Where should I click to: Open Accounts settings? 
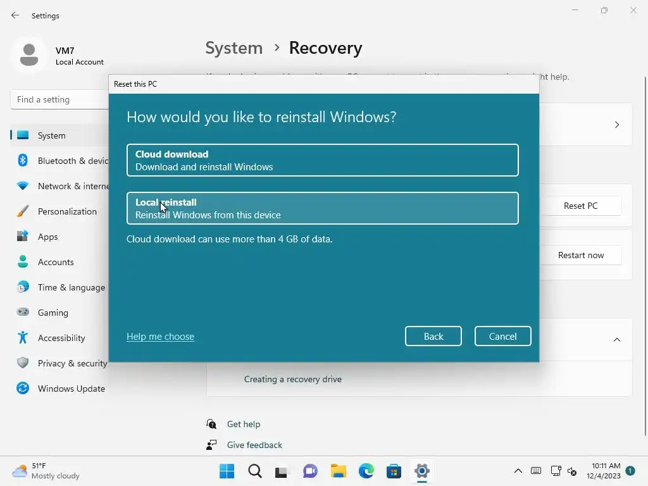tap(60, 262)
